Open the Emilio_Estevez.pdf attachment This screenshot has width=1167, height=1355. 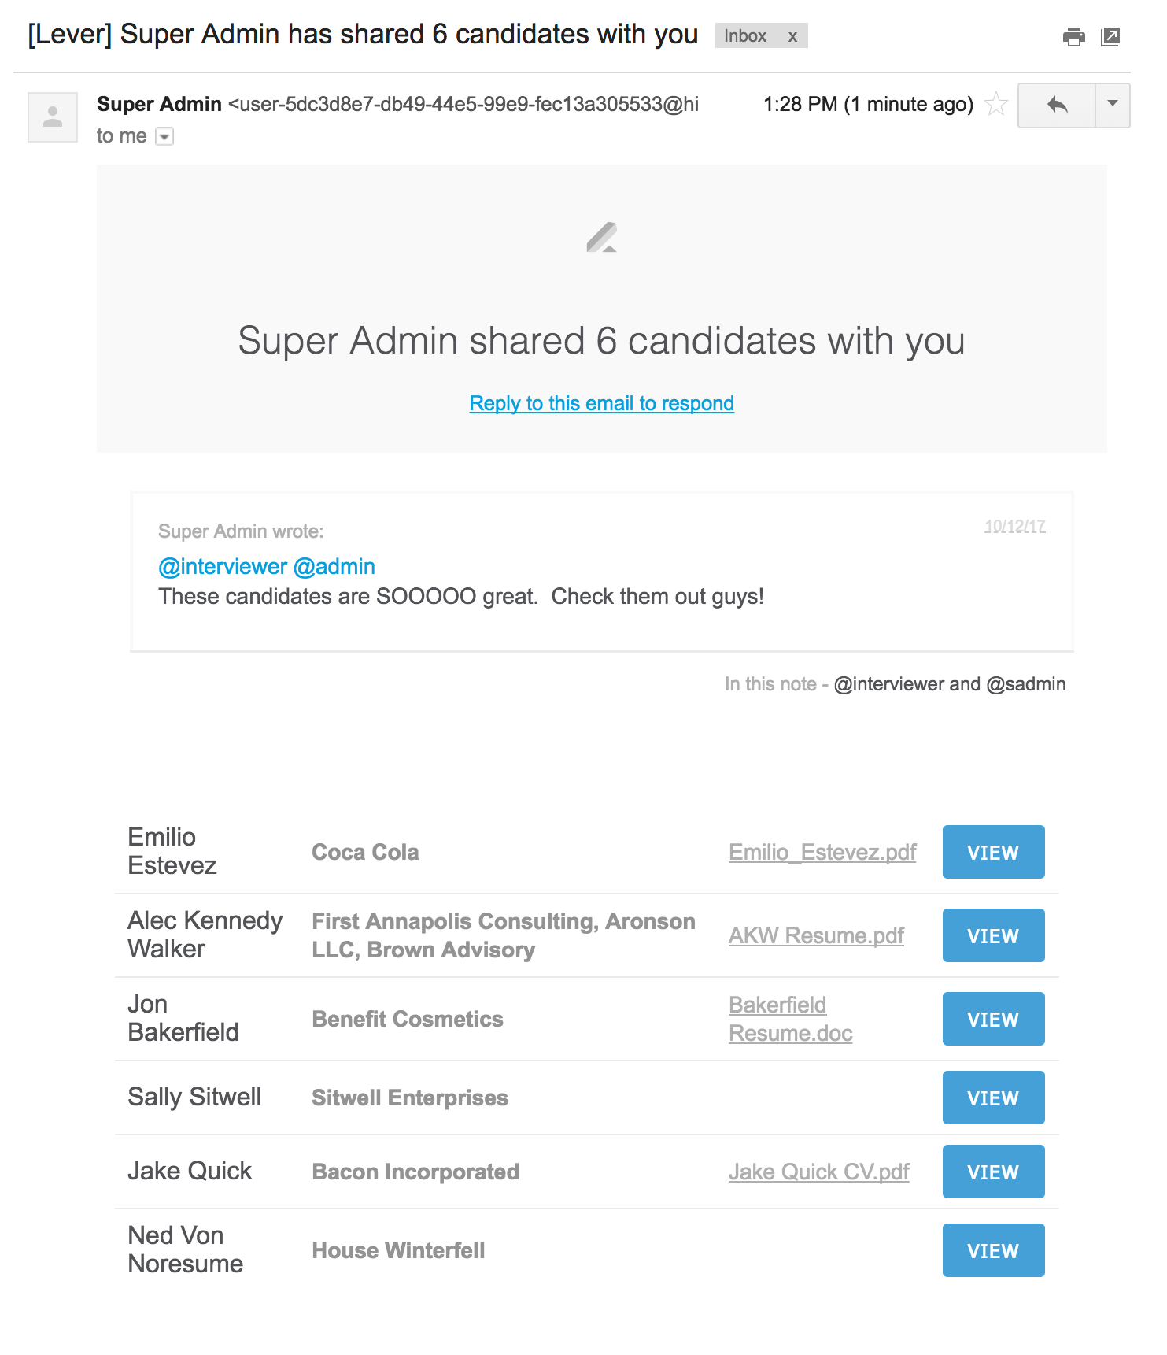click(x=822, y=852)
